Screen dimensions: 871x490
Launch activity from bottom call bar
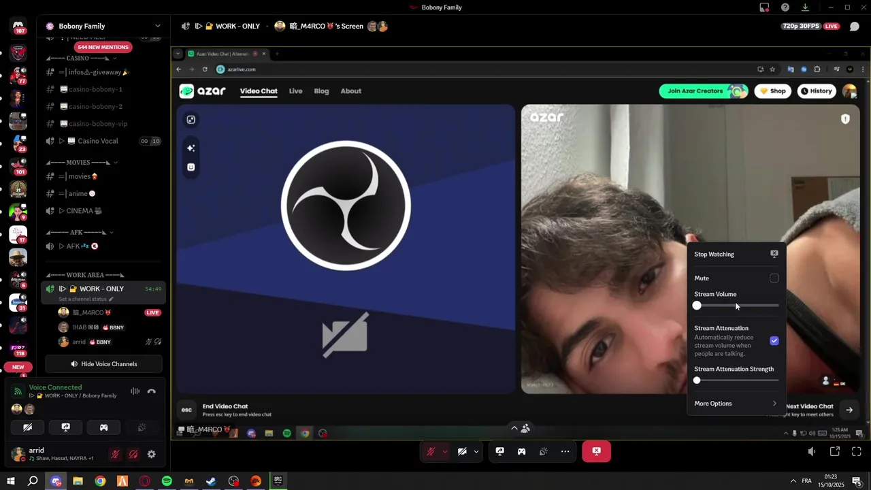point(521,451)
